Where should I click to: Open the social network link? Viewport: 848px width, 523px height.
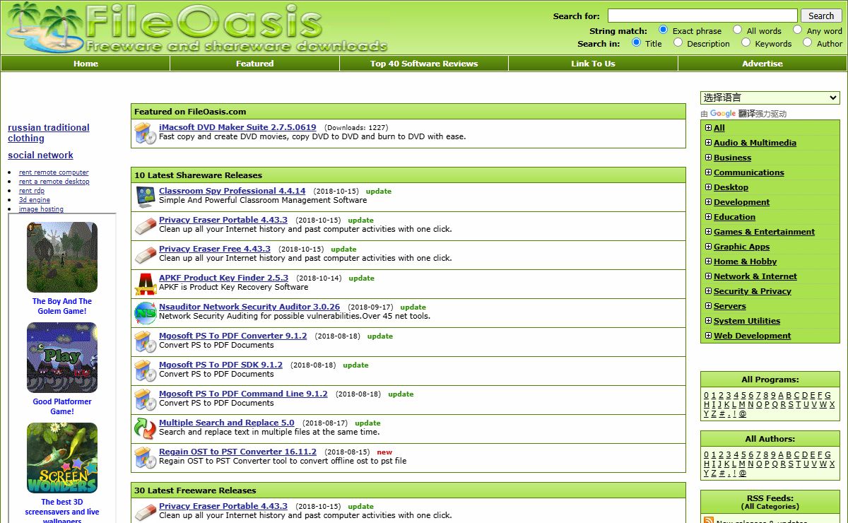(40, 155)
